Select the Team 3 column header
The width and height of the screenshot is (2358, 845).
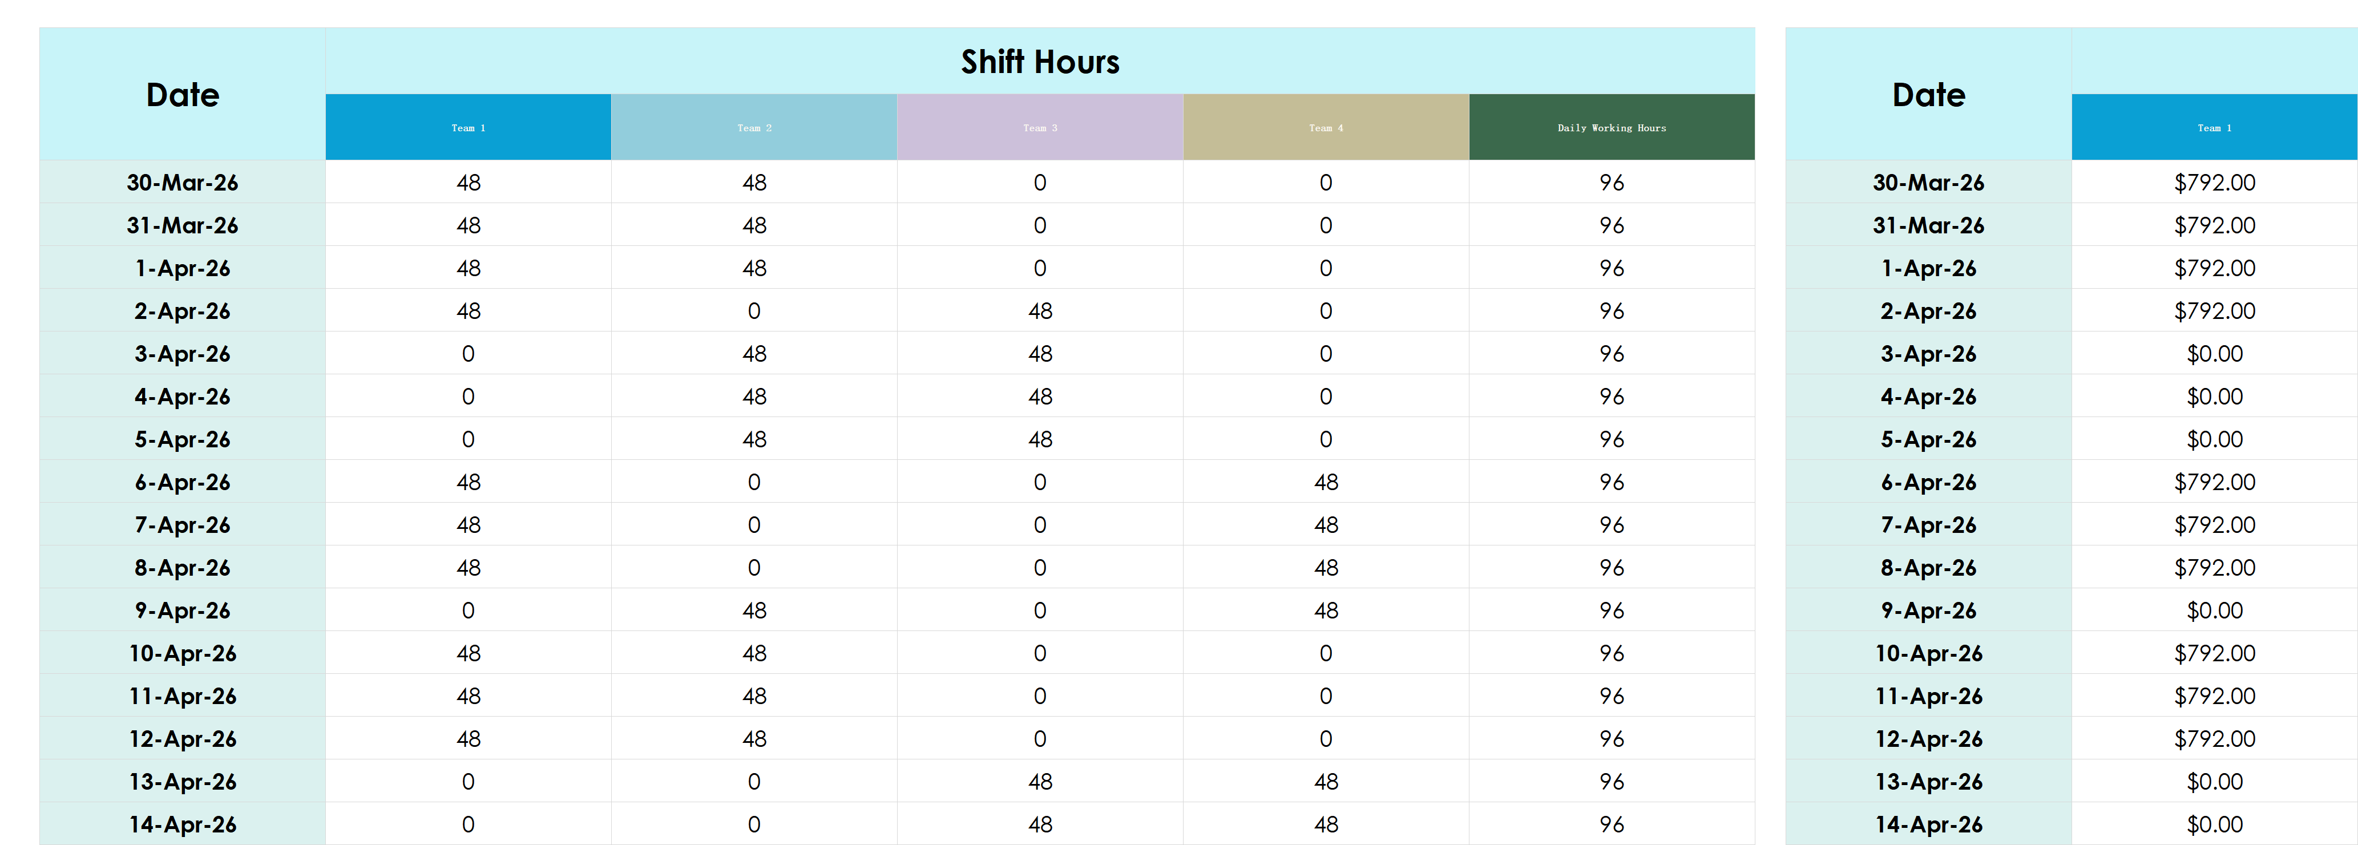pyautogui.click(x=1040, y=127)
